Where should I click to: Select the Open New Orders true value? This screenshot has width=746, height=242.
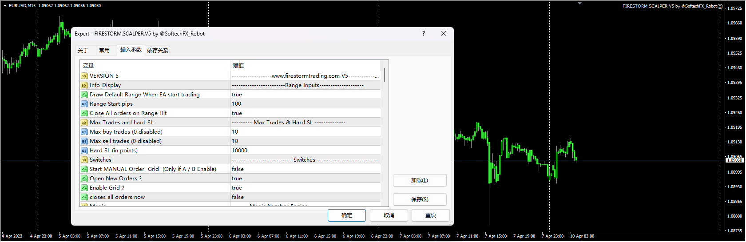pyautogui.click(x=306, y=179)
